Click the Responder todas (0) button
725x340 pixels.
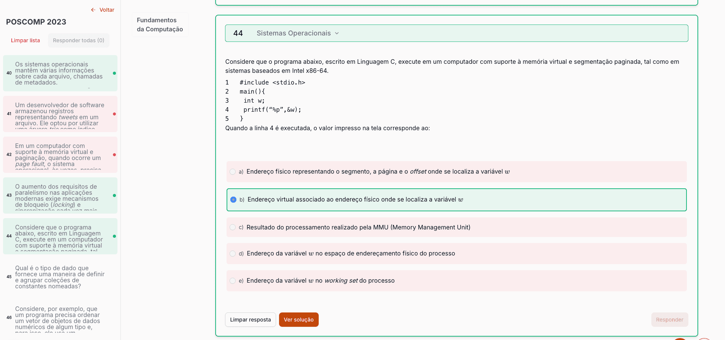79,40
